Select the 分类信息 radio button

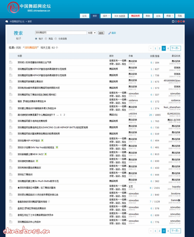click(56, 39)
